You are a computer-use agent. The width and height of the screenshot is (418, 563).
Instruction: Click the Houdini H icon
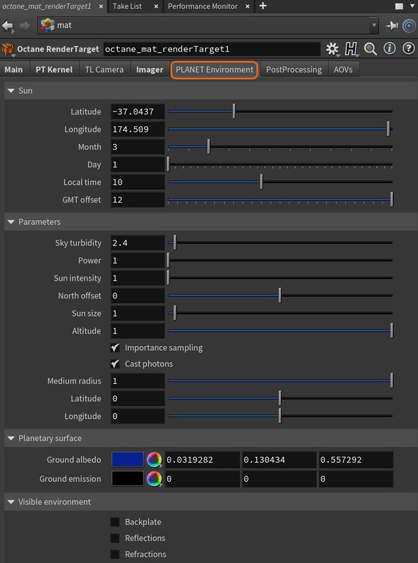tap(351, 49)
